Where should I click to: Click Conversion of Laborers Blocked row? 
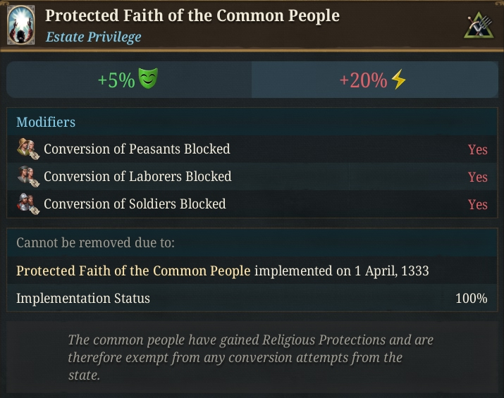(252, 176)
